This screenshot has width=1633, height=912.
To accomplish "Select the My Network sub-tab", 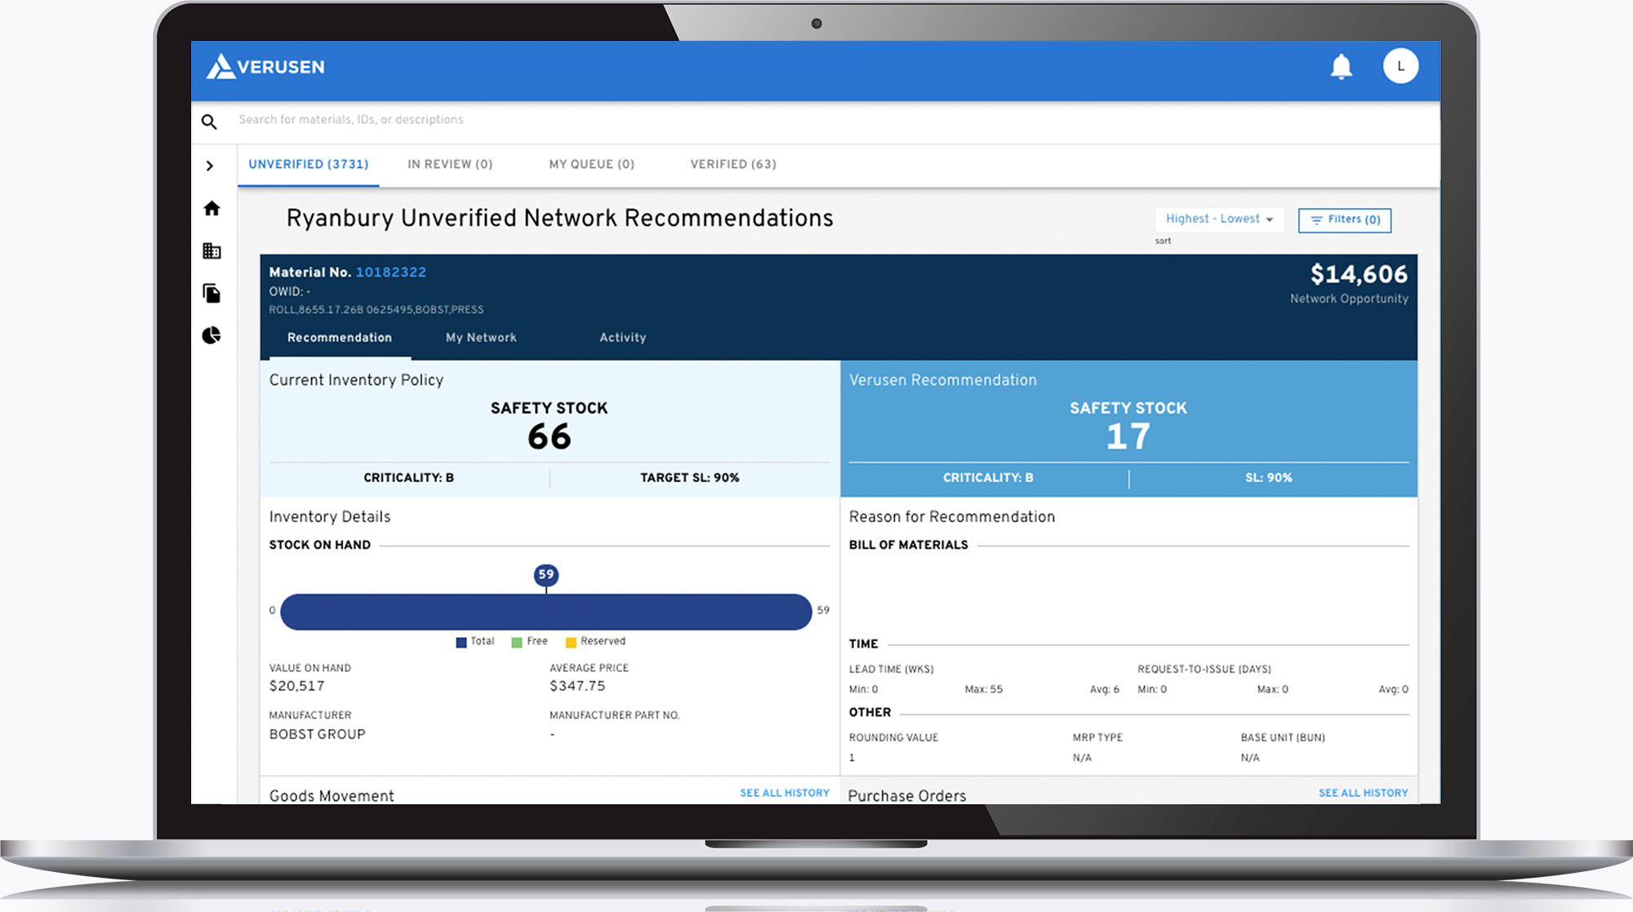I will pyautogui.click(x=481, y=338).
